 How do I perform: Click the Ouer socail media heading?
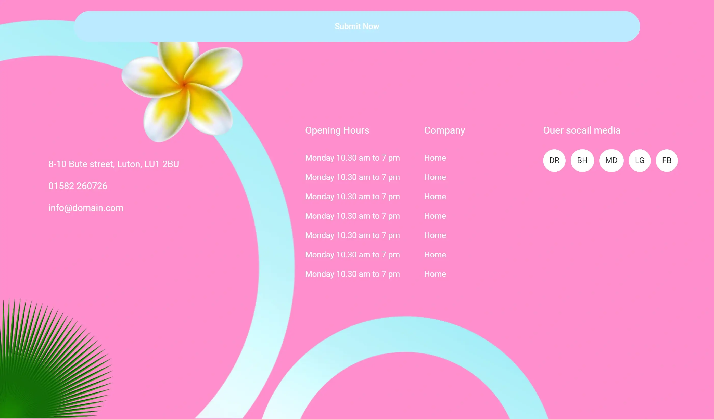pyautogui.click(x=582, y=130)
